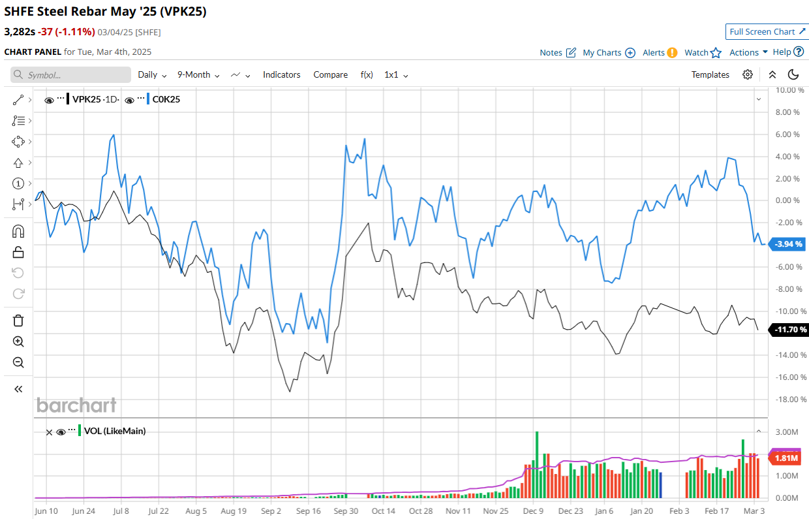Viewport: 809px width, 519px height.
Task: Expand the arrow marker submenu arrow
Action: (30, 163)
